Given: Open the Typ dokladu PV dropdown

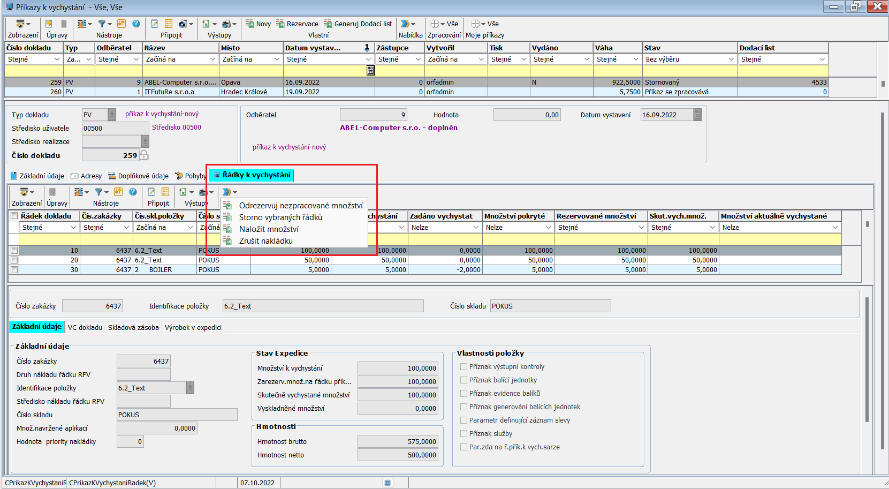Looking at the screenshot, I should tap(112, 115).
